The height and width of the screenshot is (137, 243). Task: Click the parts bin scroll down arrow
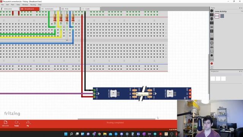pyautogui.click(x=212, y=68)
